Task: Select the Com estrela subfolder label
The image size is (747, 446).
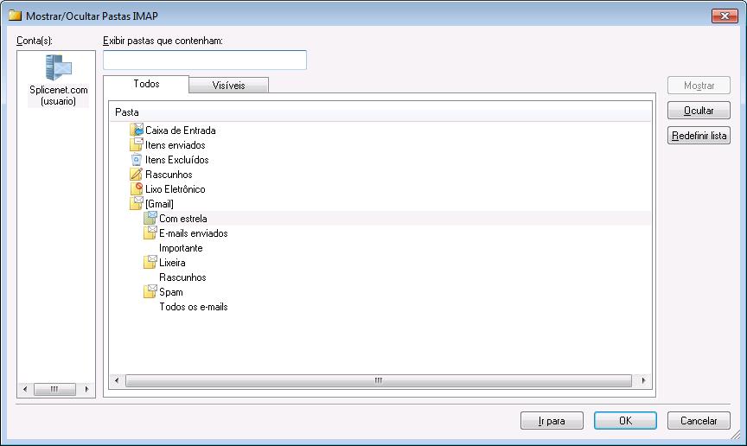Action: [183, 219]
